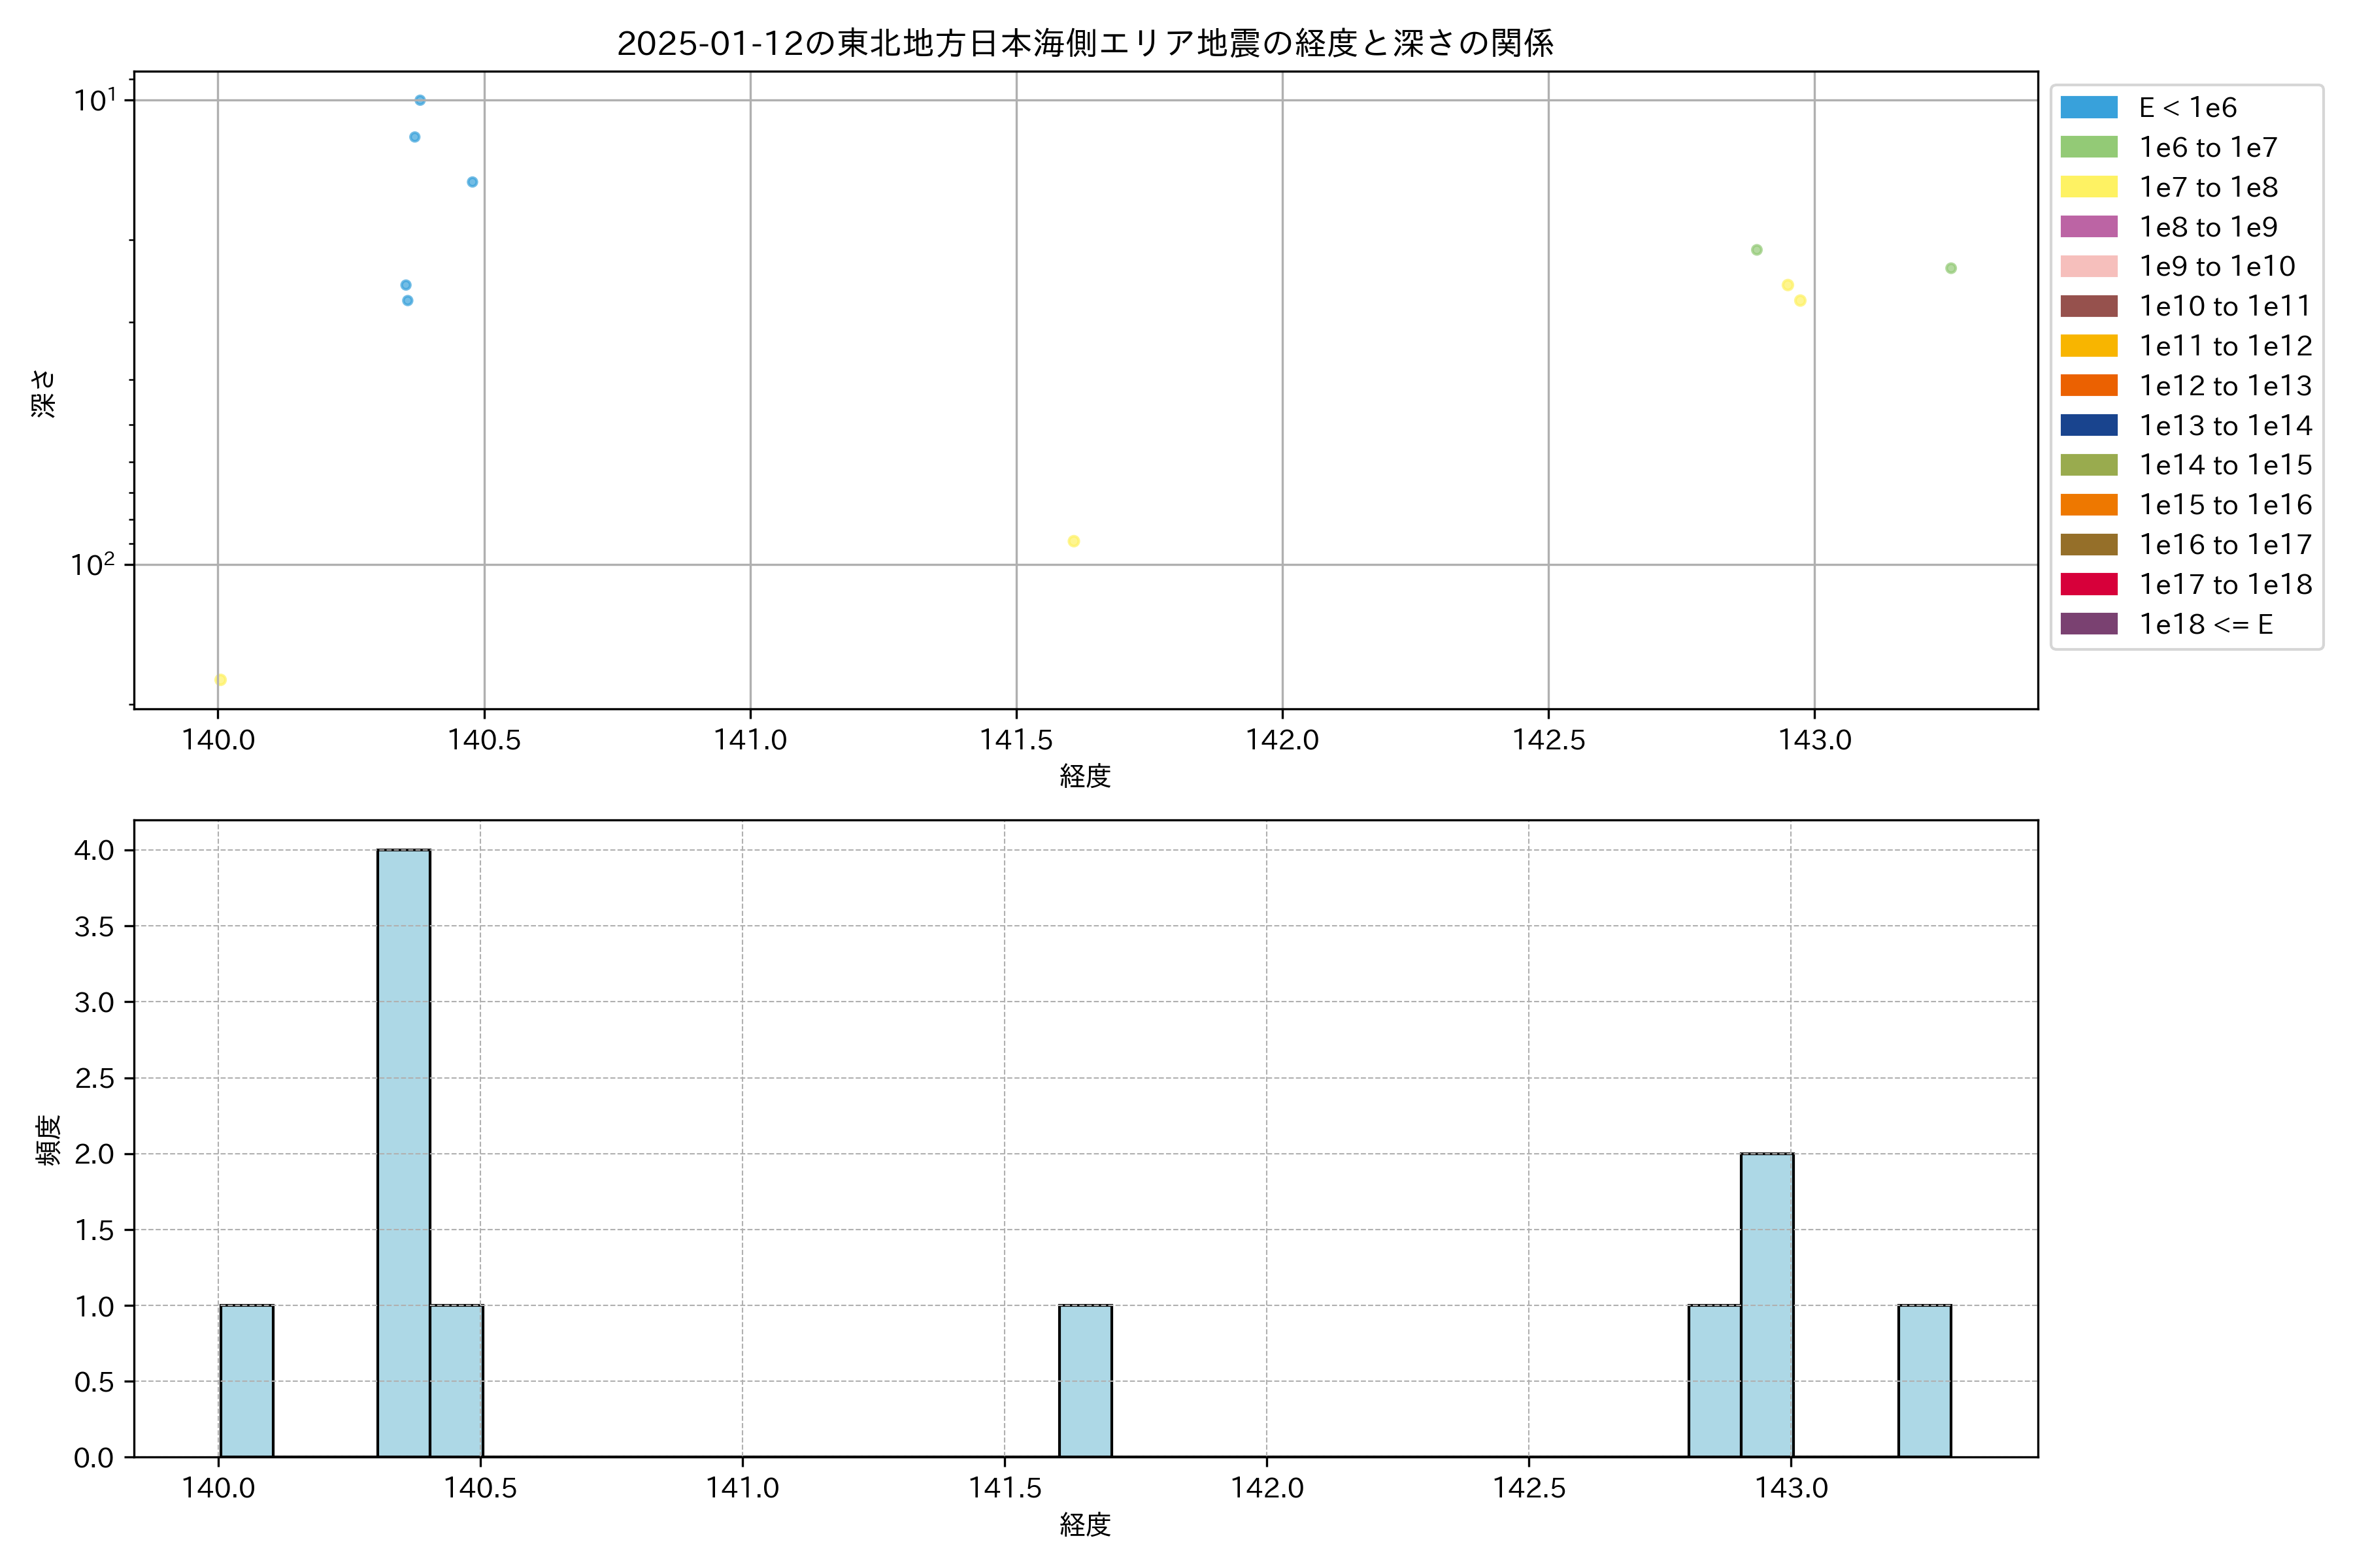
Task: Click the tallest histogram bar near 140.35
Action: pyautogui.click(x=403, y=1150)
